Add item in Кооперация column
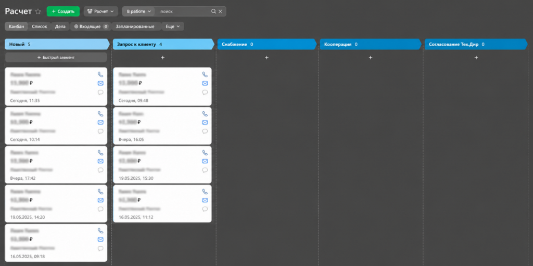 click(371, 58)
